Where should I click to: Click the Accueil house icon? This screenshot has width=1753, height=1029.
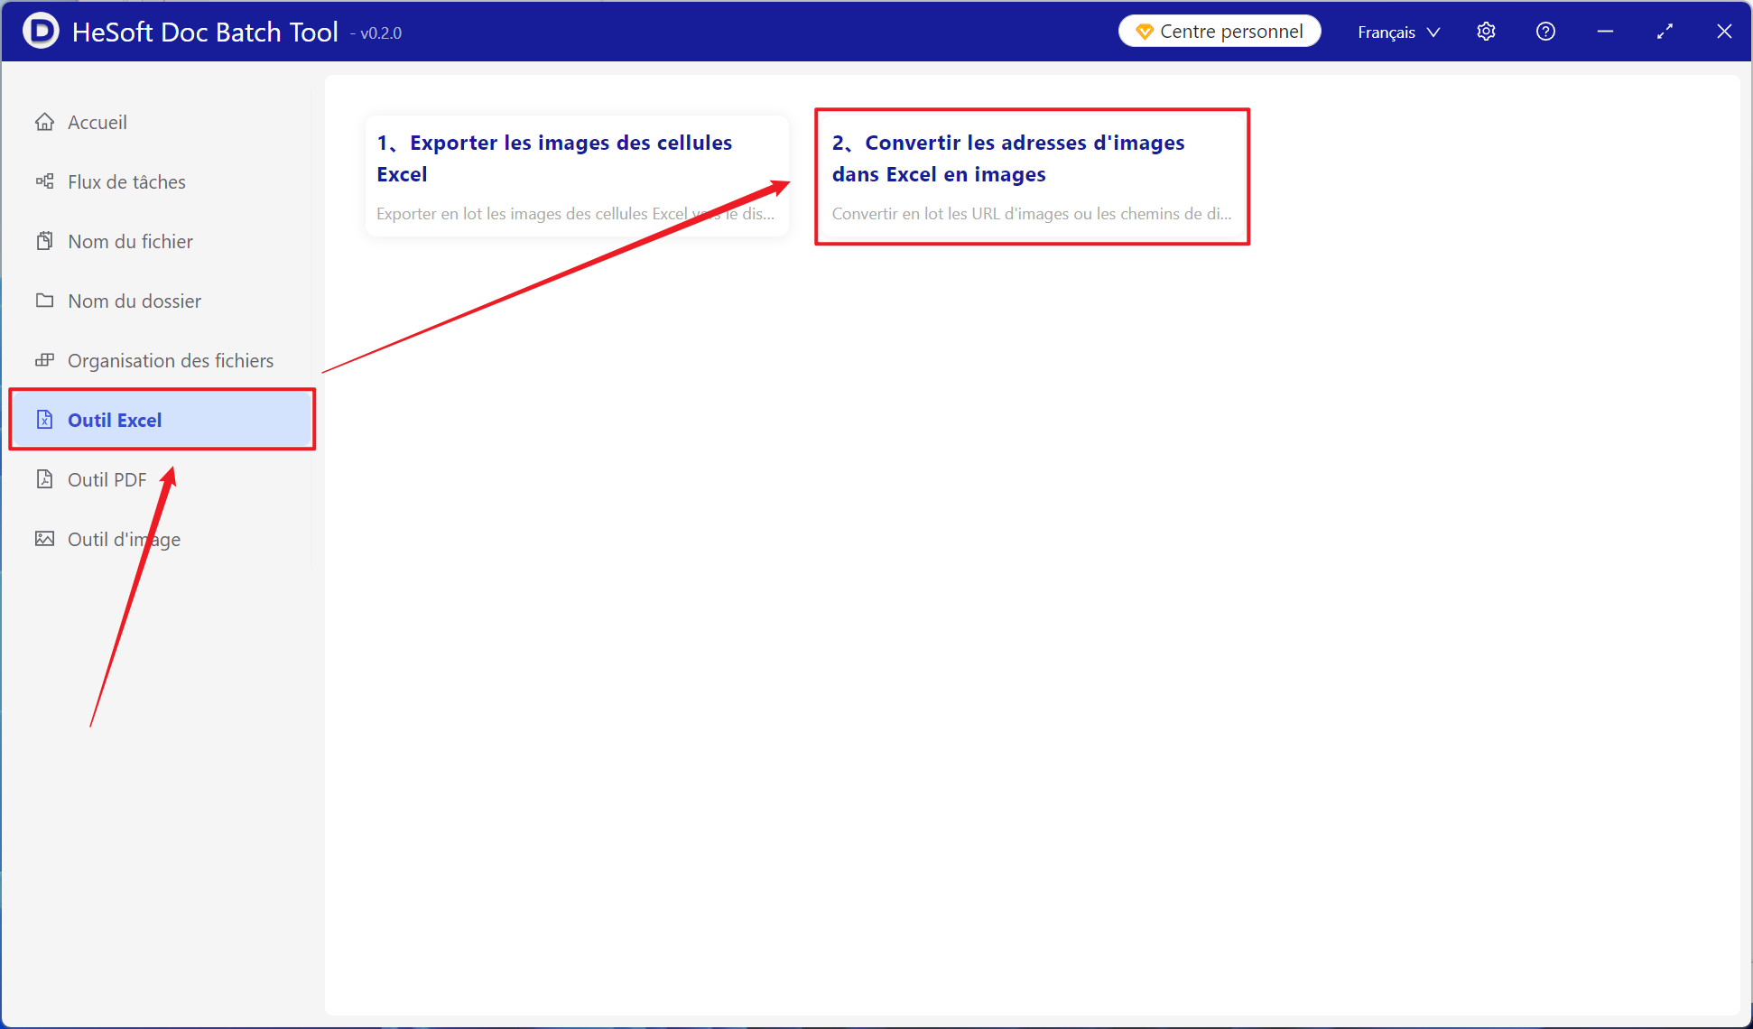click(x=44, y=122)
